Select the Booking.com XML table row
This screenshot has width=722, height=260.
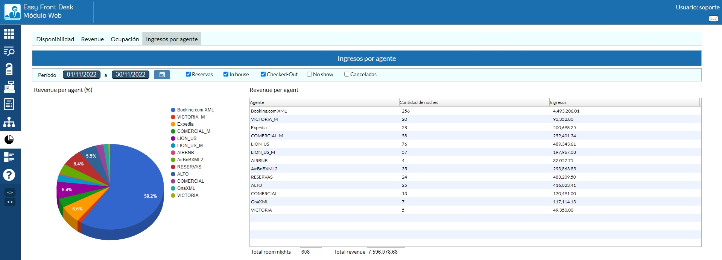[x=475, y=111]
